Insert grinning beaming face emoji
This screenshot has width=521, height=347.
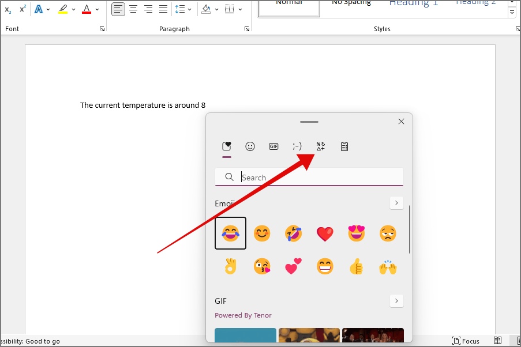325,266
